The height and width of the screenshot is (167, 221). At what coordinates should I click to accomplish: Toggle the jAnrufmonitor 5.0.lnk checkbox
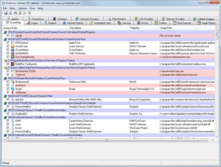click(8, 71)
